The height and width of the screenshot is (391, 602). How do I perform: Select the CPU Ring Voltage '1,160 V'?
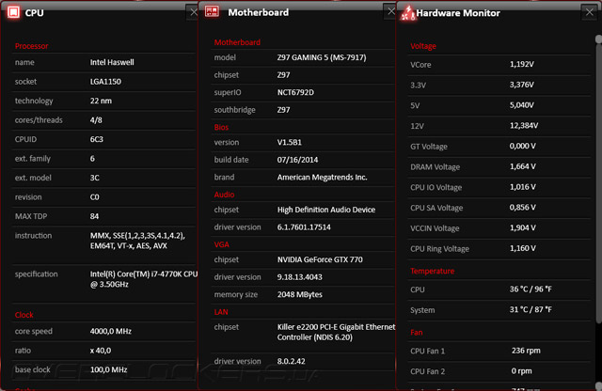tap(523, 248)
